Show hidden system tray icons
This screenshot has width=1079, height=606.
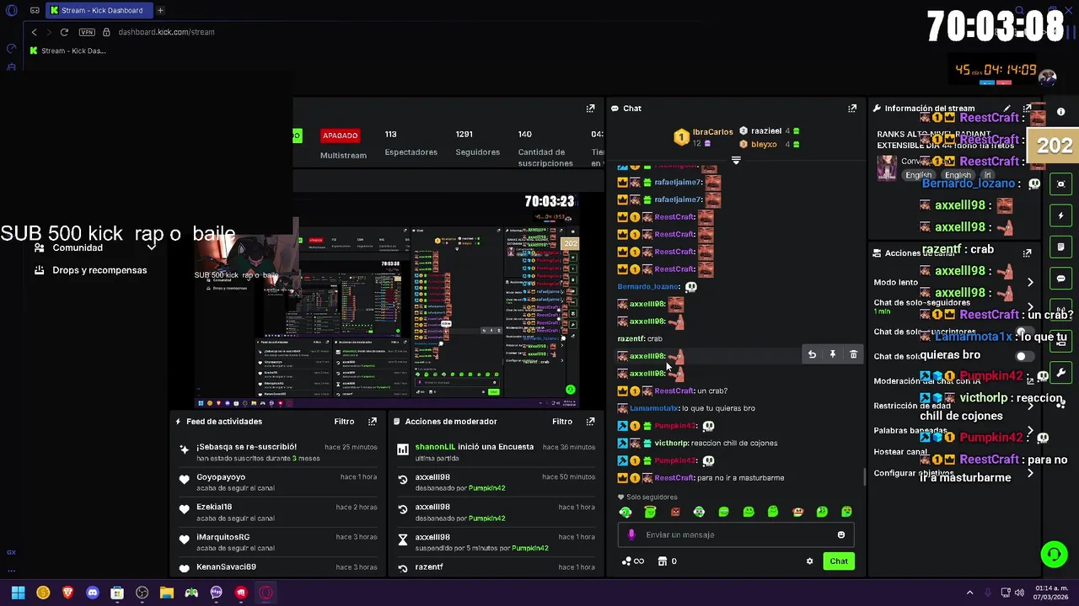(x=969, y=593)
